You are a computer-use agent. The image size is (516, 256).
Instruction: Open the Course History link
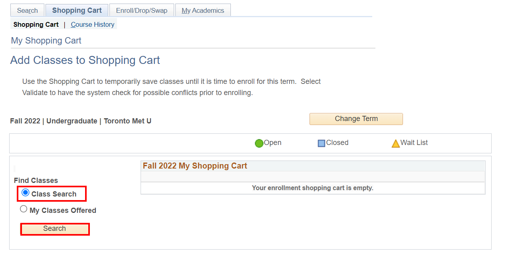(93, 24)
